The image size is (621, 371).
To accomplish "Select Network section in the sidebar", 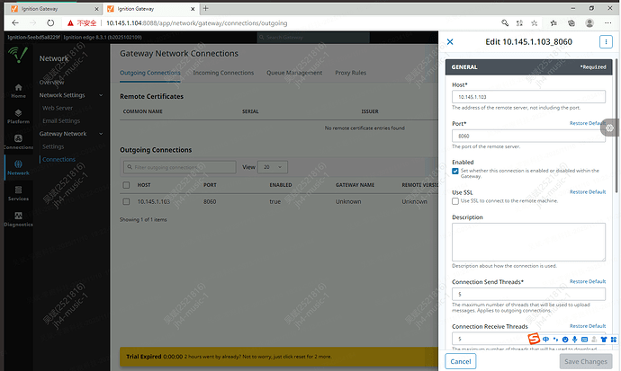I will [x=18, y=168].
